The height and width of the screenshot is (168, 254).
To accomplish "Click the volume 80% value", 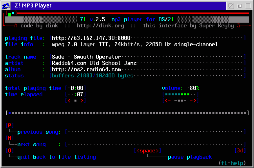I will (x=194, y=88).
